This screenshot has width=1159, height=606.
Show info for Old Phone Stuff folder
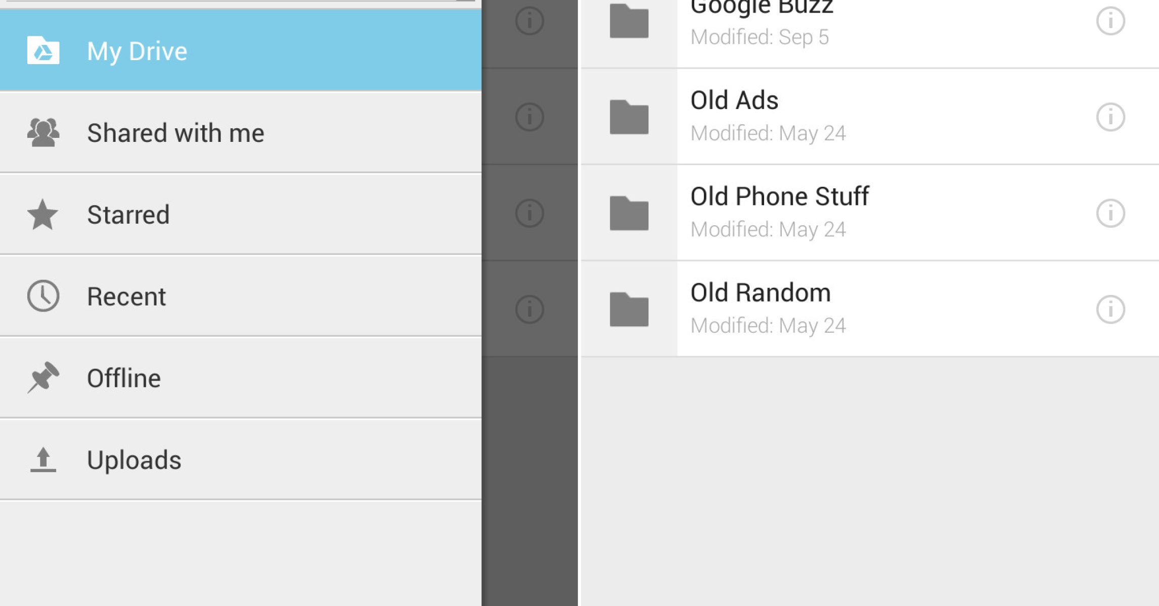pos(1110,213)
